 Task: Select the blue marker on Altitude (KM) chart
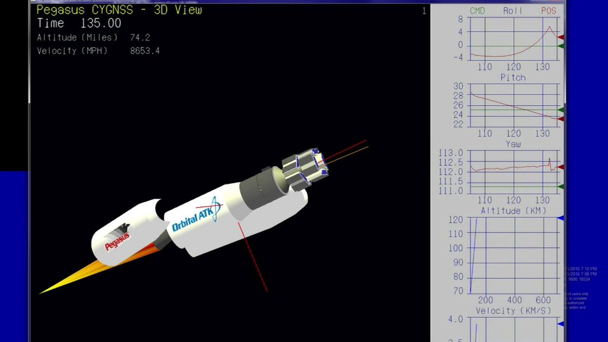point(561,218)
